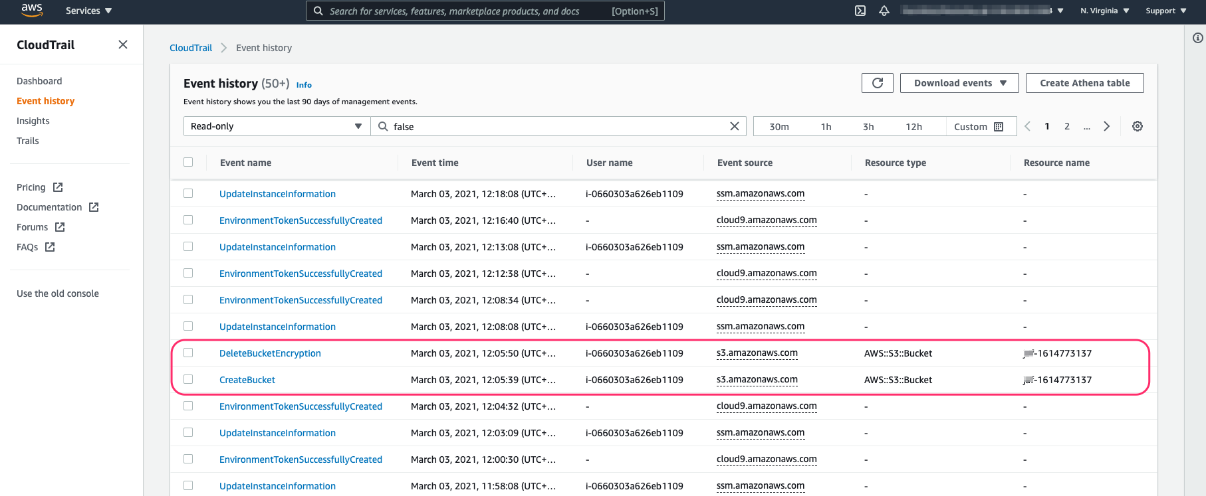Screen dimensions: 1206x496
Task: Open the Read-only attribute filter dropdown
Action: [x=277, y=126]
